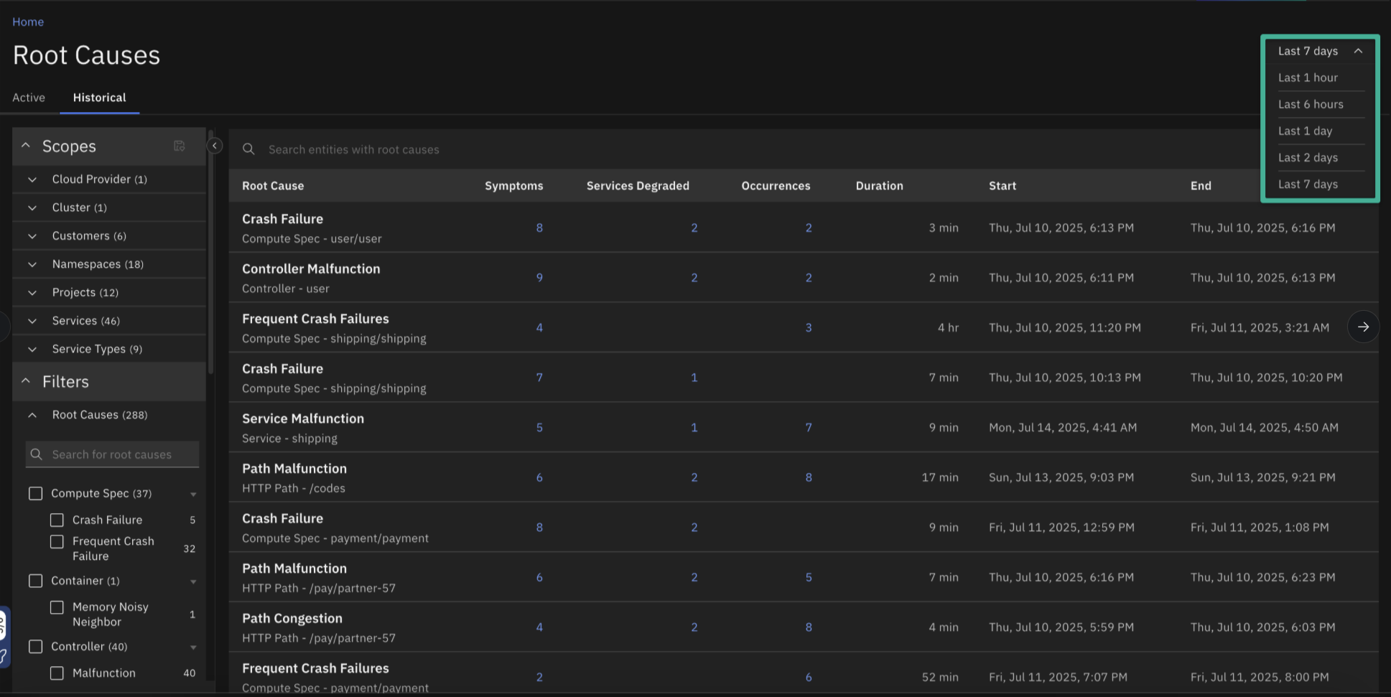Open the Path Congestion root cause title
The height and width of the screenshot is (697, 1391).
pyautogui.click(x=292, y=618)
